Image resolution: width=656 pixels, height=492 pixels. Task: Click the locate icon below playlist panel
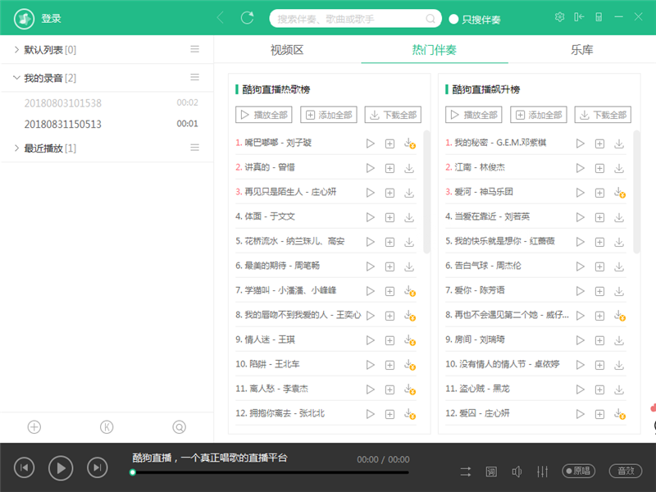click(x=179, y=426)
